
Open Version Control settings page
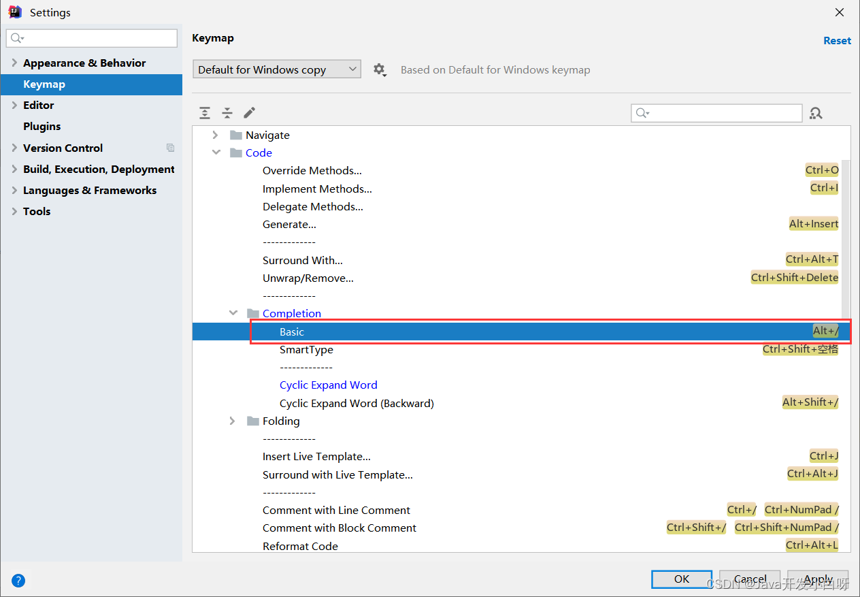point(63,148)
